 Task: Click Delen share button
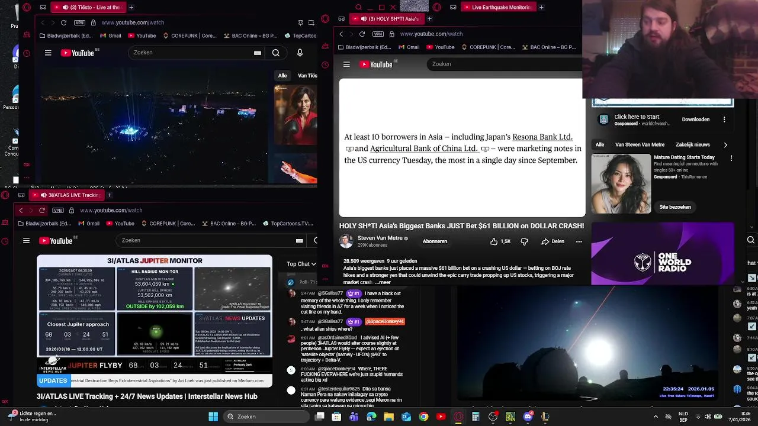[553, 241]
